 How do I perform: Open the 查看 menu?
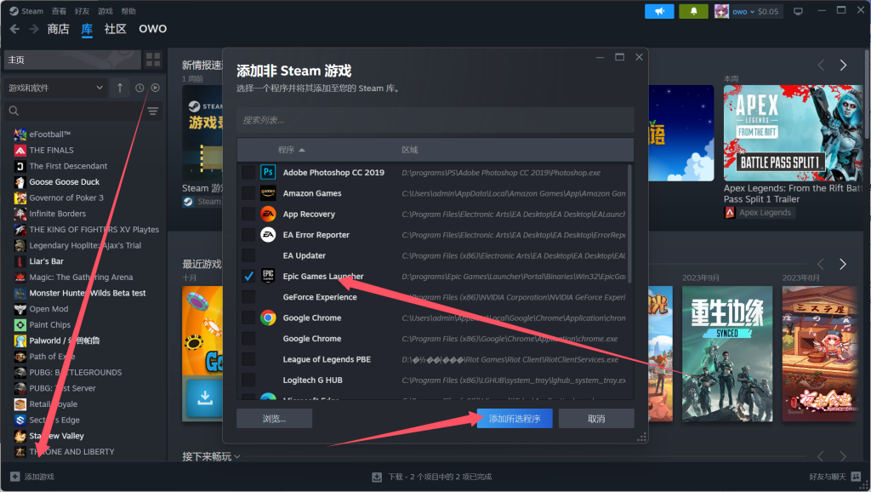click(59, 11)
